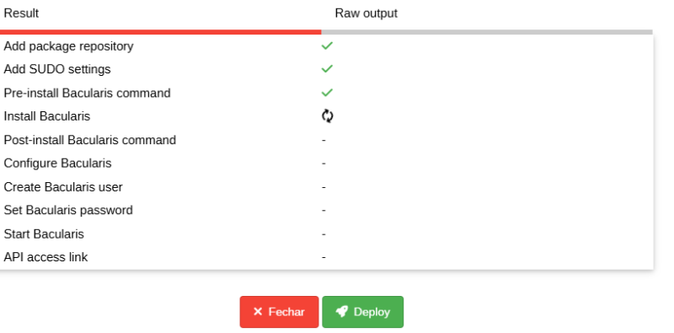Click the X icon on Fechar button
The width and height of the screenshot is (674, 333).
click(x=258, y=311)
